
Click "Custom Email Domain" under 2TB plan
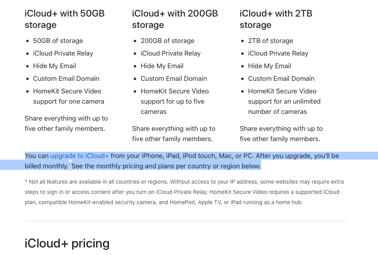point(281,78)
